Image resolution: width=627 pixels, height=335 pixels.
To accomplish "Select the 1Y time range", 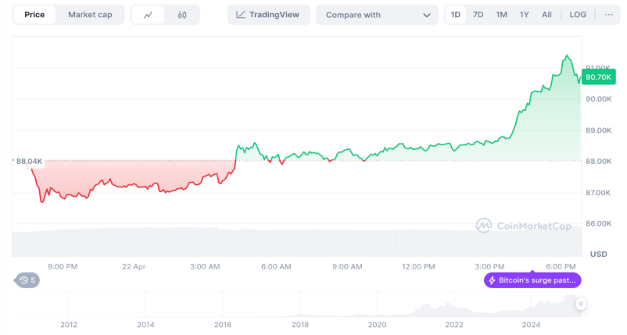I will pyautogui.click(x=524, y=15).
